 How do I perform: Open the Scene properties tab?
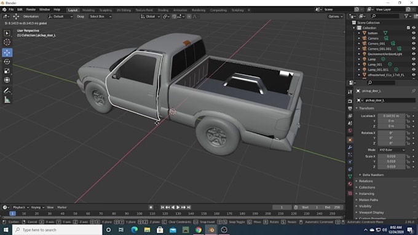tap(350, 123)
